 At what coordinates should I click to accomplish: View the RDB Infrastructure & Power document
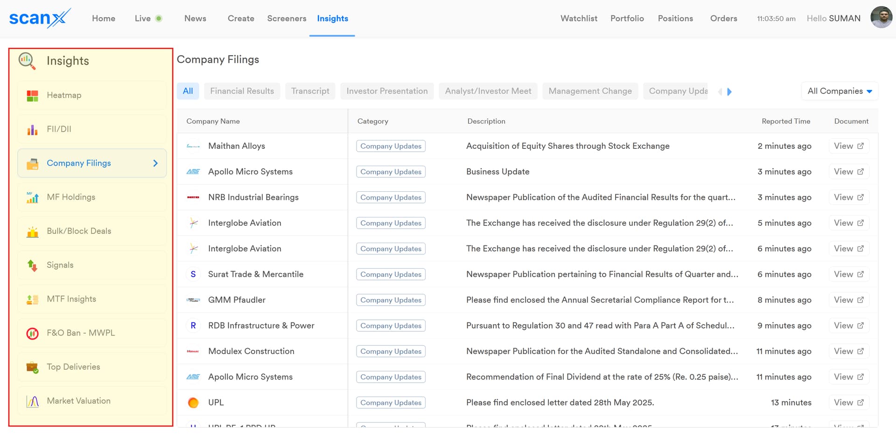click(849, 326)
